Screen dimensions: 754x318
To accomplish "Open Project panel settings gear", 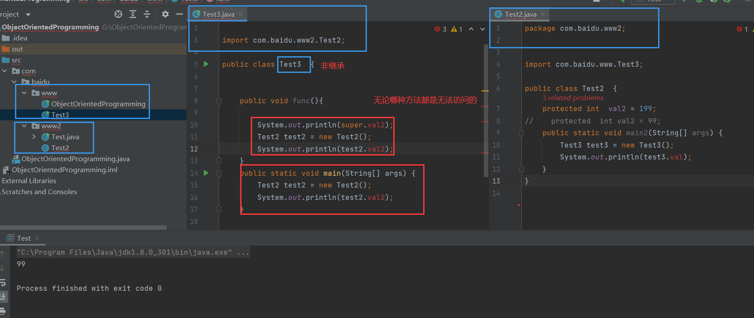I will click(165, 14).
